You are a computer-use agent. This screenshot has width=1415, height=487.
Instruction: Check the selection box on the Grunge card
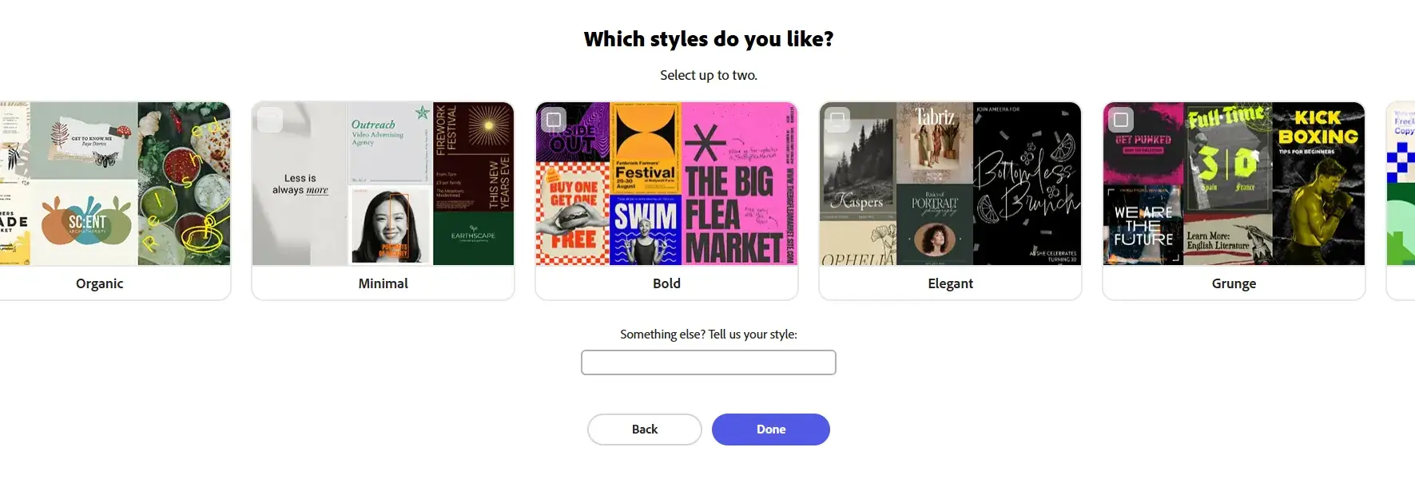point(1122,119)
